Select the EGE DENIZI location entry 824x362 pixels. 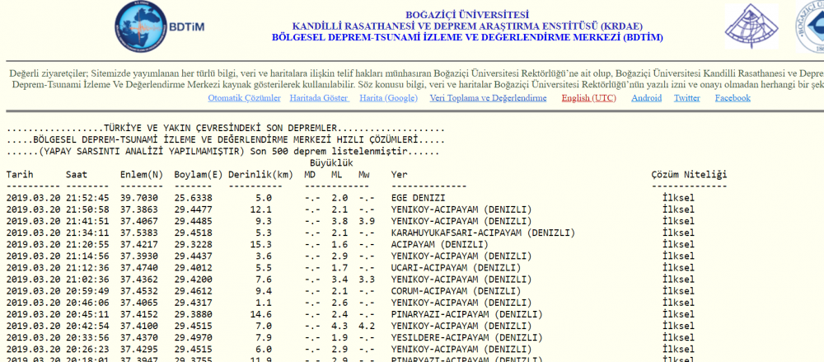click(419, 198)
